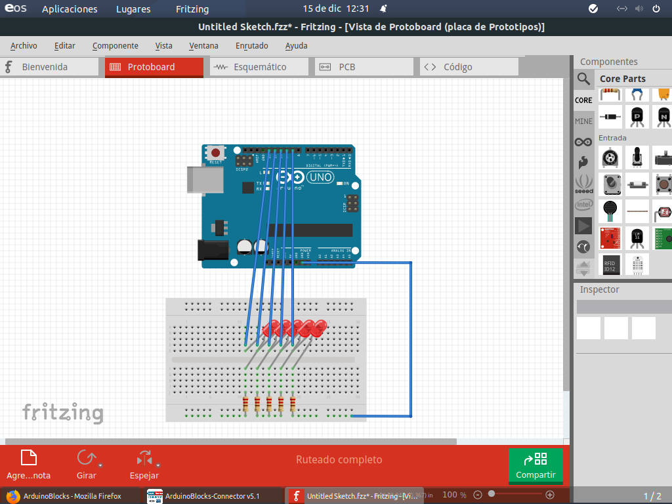Switch to the MINE parts bin
This screenshot has height=504, width=672.
pos(583,121)
